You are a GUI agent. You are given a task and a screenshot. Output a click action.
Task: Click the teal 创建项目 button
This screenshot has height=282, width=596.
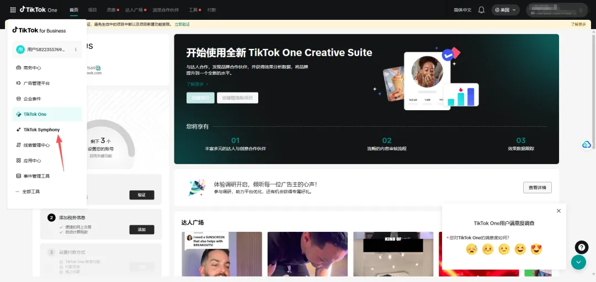pyautogui.click(x=200, y=97)
